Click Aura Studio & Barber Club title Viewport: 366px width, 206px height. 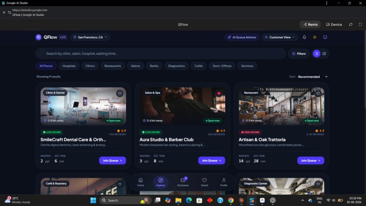tap(167, 140)
